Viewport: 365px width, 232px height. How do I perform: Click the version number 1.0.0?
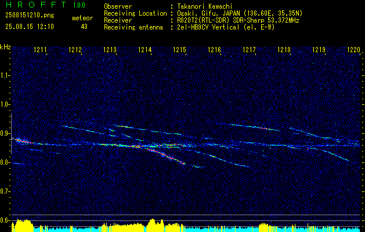point(79,5)
